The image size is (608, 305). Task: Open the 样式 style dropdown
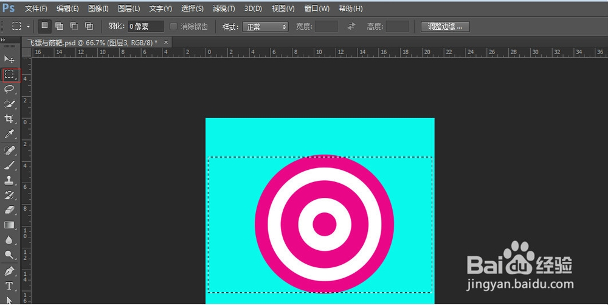pos(265,27)
